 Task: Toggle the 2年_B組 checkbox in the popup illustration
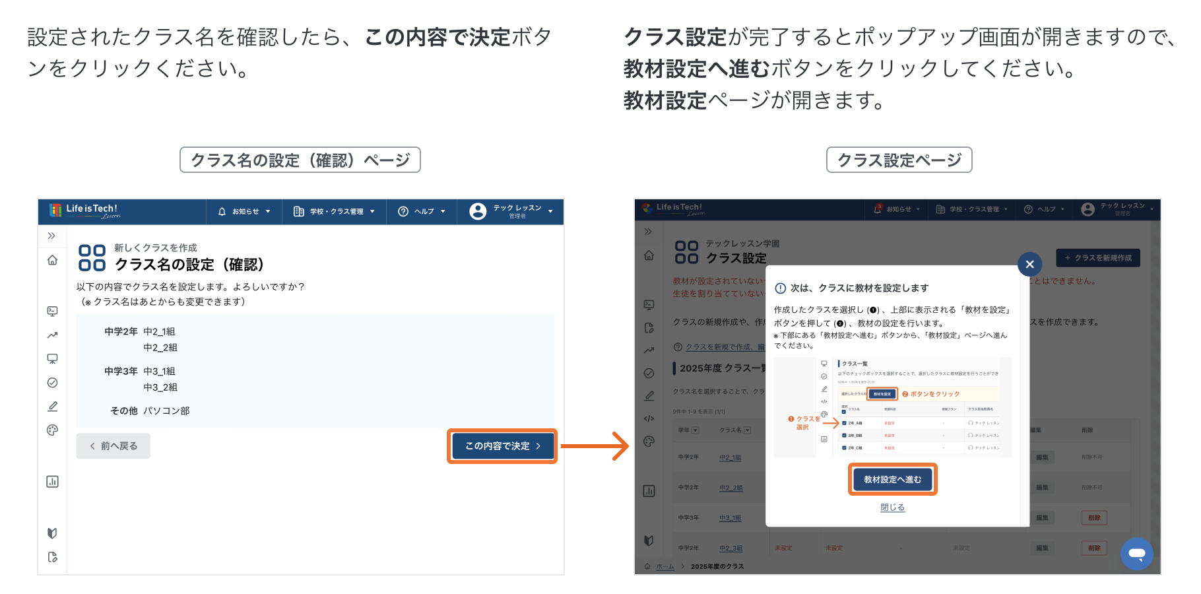tap(844, 436)
